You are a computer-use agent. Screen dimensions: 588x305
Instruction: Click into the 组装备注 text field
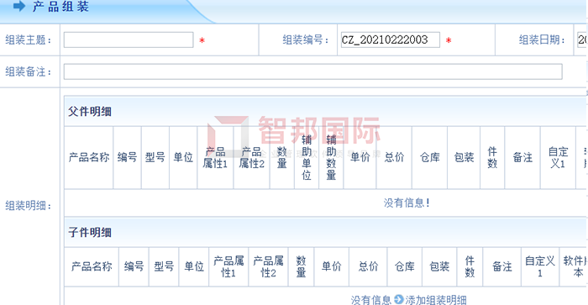[312, 71]
